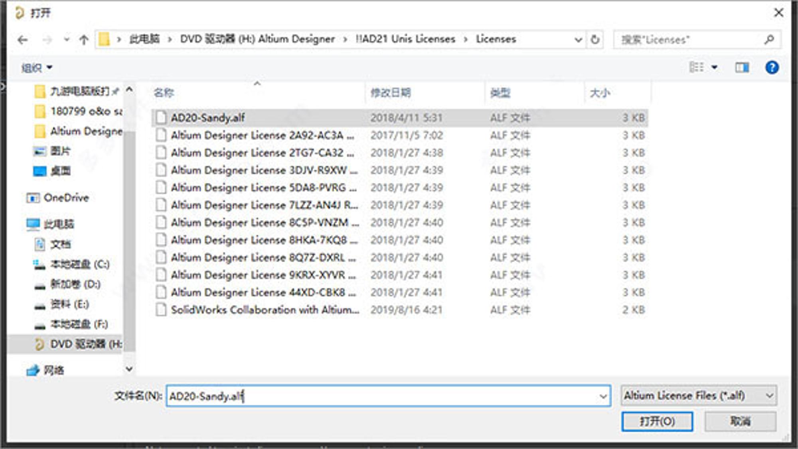Viewport: 798px width, 449px height.
Task: Click the Licenses breadcrumb segment
Action: click(x=496, y=39)
